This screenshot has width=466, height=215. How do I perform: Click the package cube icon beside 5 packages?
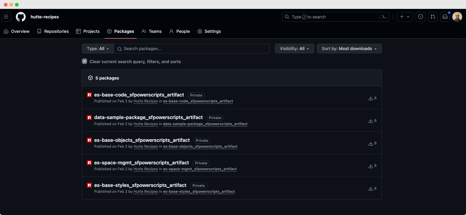click(90, 78)
